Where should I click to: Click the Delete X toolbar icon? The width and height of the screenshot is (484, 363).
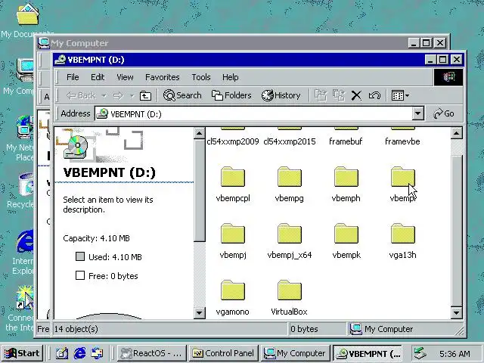click(356, 95)
